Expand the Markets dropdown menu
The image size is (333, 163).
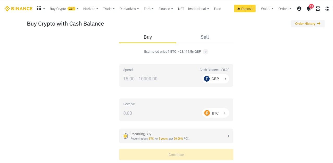point(91,9)
